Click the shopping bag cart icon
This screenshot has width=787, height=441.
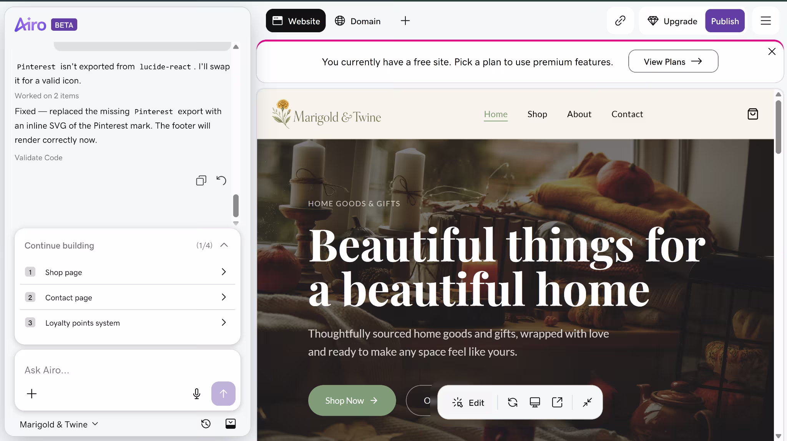[753, 114]
